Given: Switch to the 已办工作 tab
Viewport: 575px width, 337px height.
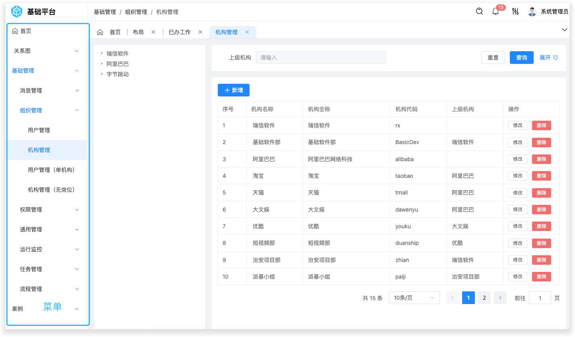Looking at the screenshot, I should (x=180, y=32).
